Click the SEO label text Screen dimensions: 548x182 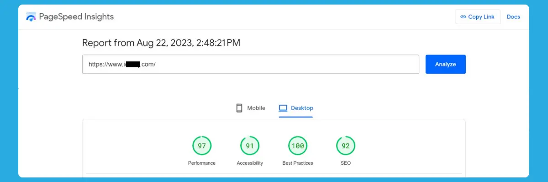tap(346, 163)
